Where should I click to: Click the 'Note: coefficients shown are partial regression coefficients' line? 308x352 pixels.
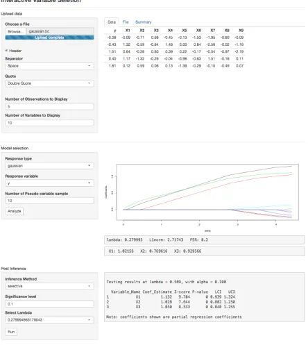[174, 317]
